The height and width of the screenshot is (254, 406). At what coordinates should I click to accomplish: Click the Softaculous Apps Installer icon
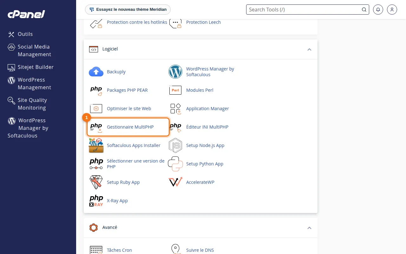click(x=96, y=145)
